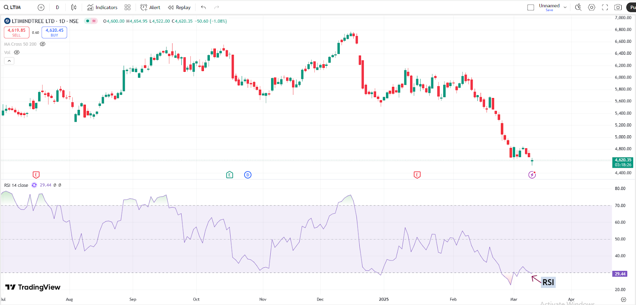This screenshot has height=305, width=636.
Task: Open quick search lightning magnifier icon
Action: [578, 7]
